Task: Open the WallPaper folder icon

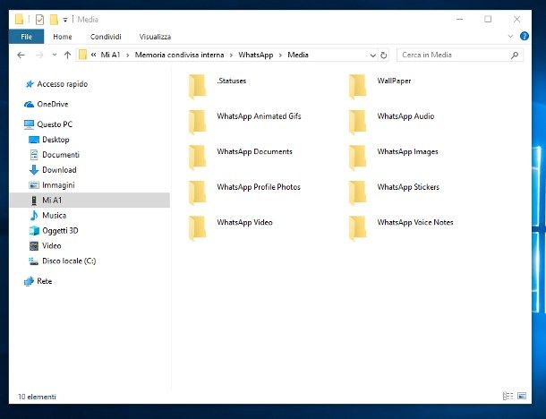Action: (x=358, y=86)
